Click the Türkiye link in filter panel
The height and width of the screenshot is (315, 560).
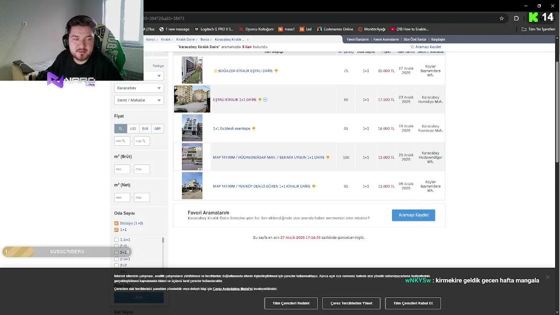(x=158, y=66)
